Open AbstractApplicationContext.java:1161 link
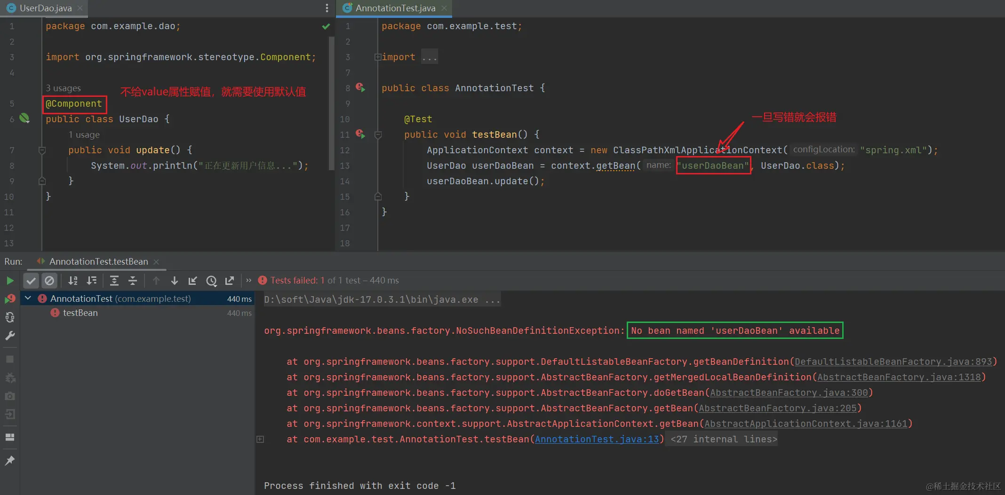The width and height of the screenshot is (1005, 495). tap(806, 424)
